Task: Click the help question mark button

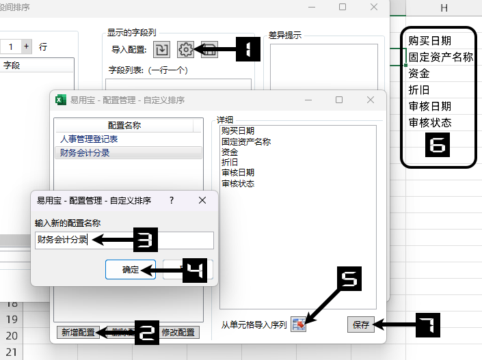Action: pyautogui.click(x=172, y=201)
